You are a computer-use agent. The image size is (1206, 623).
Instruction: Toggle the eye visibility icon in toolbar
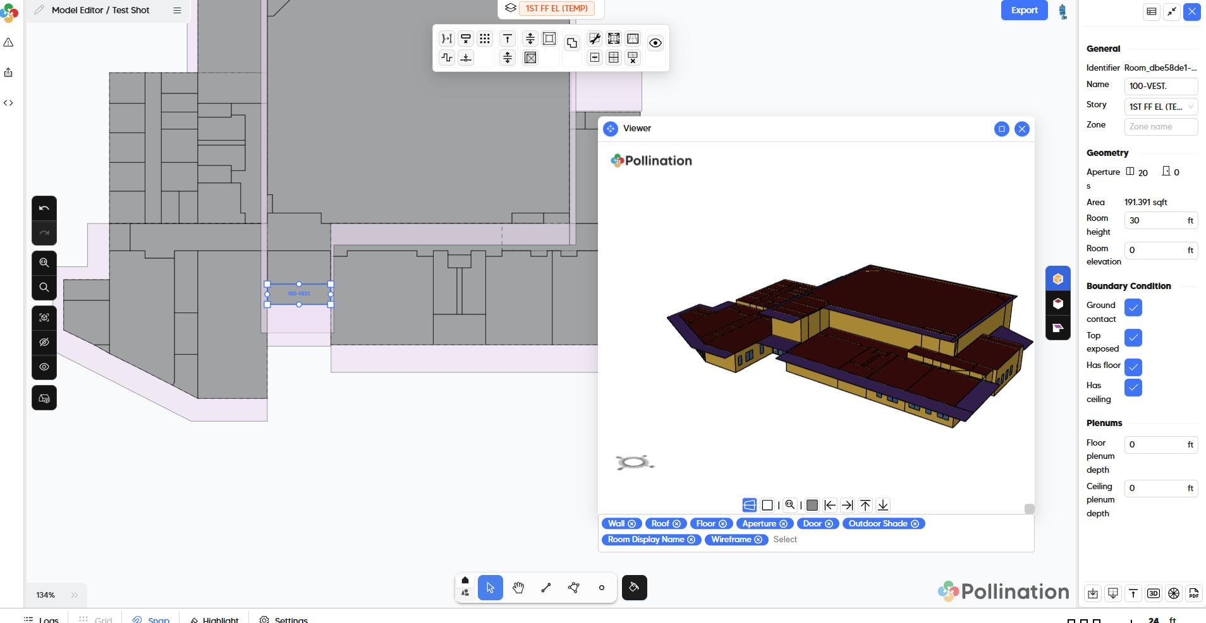(x=655, y=43)
